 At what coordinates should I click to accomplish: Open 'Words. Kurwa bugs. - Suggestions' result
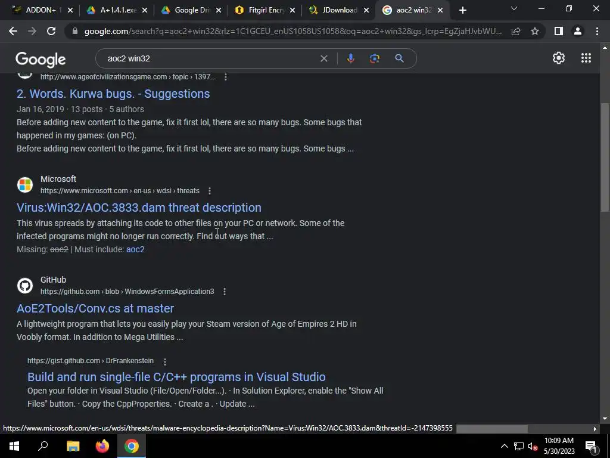tap(113, 94)
